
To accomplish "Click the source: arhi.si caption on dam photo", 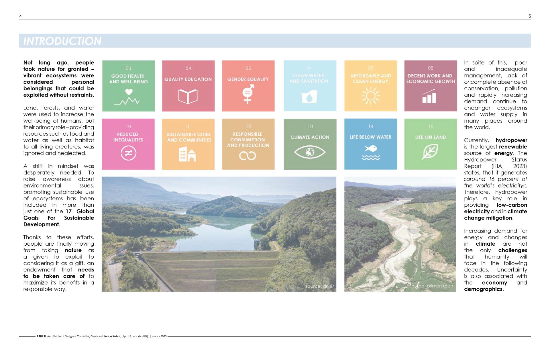I will pyautogui.click(x=319, y=286).
